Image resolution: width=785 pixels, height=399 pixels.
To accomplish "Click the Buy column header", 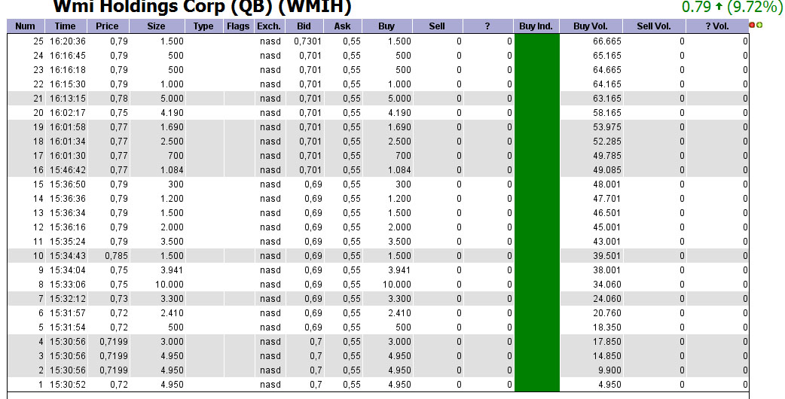I will click(x=387, y=26).
